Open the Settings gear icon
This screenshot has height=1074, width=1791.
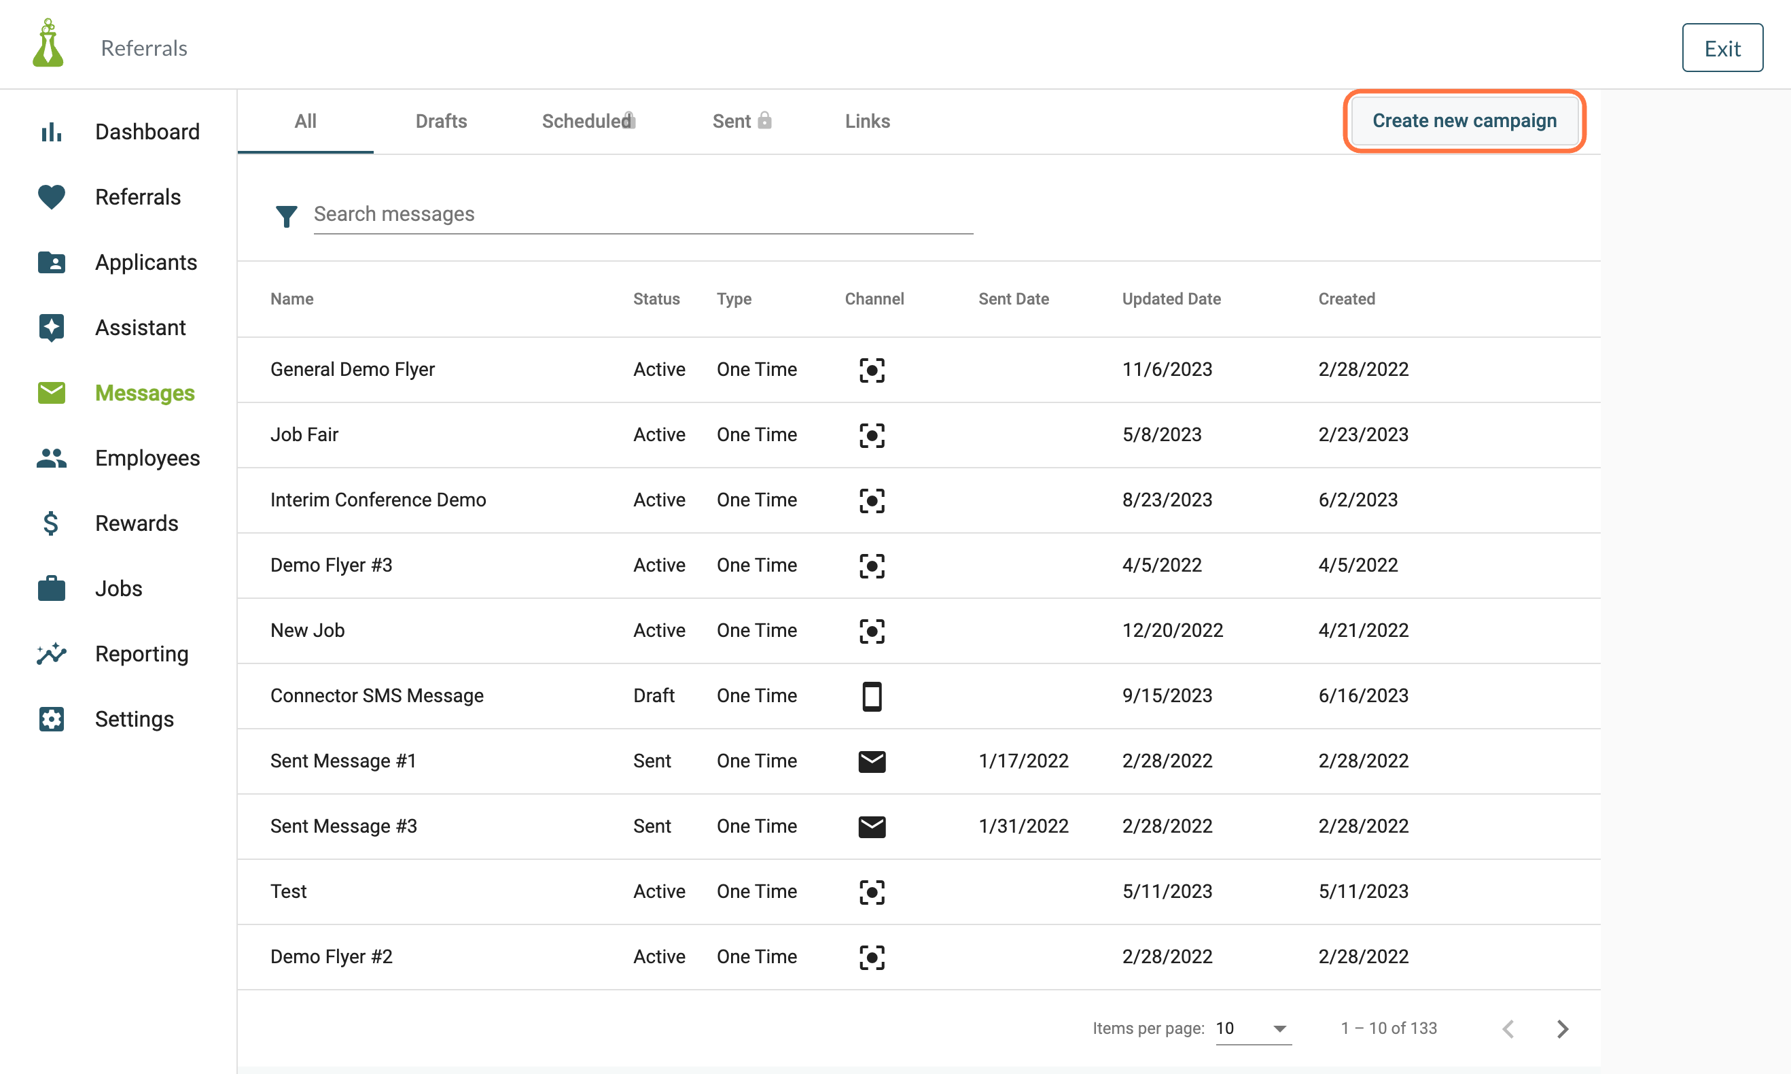pyautogui.click(x=52, y=718)
